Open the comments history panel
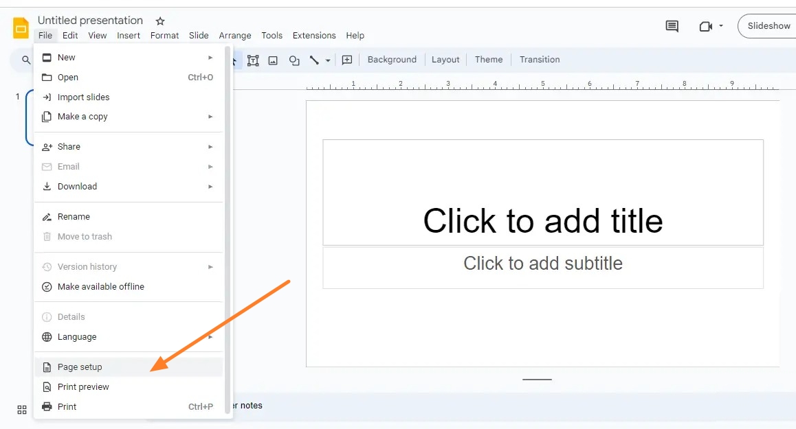The image size is (796, 429). [672, 26]
